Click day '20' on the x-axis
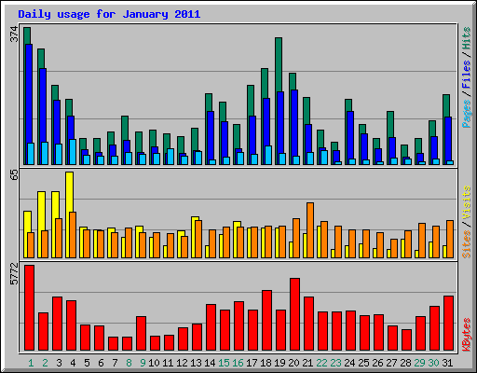 [x=293, y=363]
